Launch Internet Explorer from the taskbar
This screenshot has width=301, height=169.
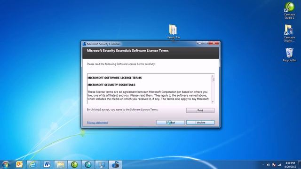coord(32,165)
